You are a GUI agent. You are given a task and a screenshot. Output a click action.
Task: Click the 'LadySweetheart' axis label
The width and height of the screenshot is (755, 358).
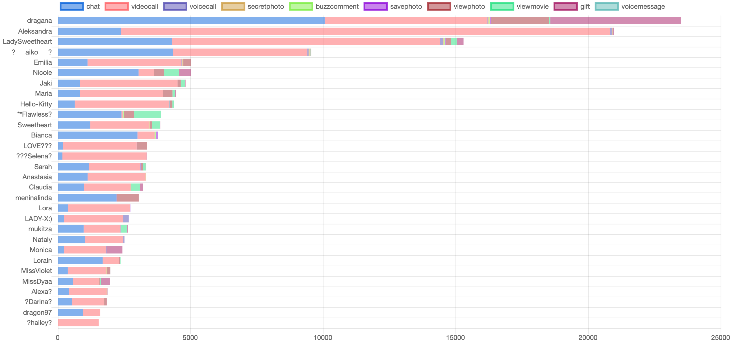click(27, 42)
